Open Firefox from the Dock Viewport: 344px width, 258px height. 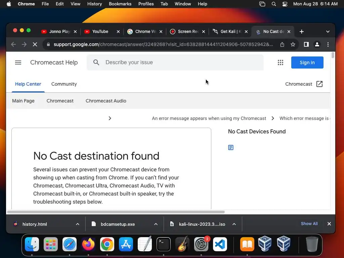click(x=88, y=244)
